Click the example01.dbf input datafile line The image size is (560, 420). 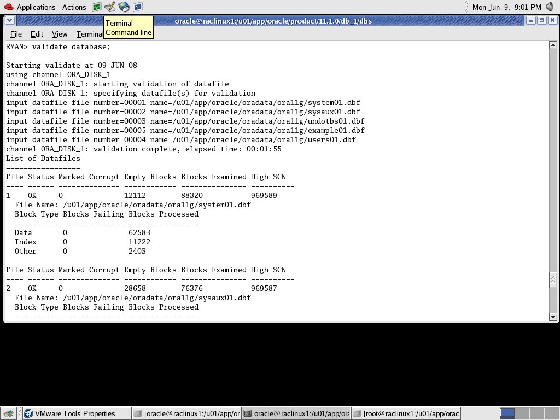click(x=185, y=130)
